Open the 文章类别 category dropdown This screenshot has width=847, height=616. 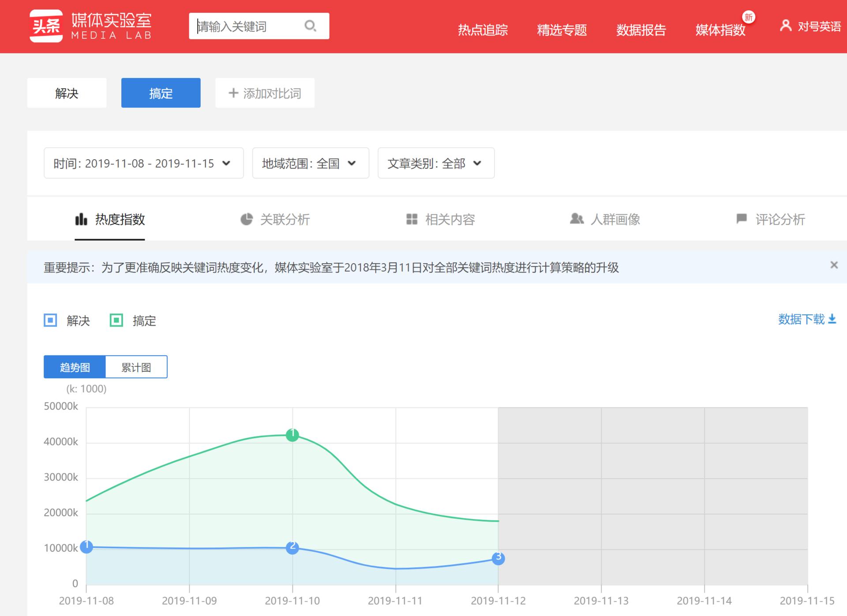(x=435, y=163)
